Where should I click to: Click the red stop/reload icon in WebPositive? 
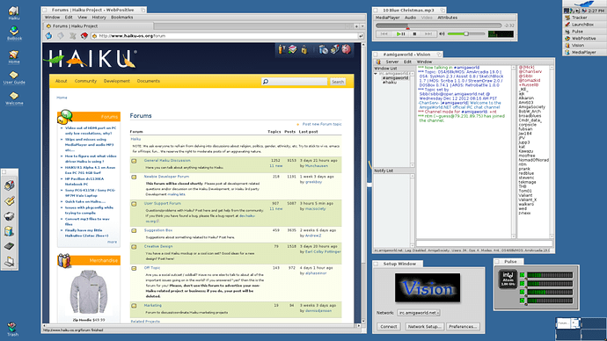[x=84, y=36]
